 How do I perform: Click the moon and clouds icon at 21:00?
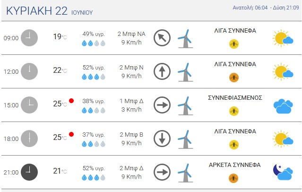pos(283,172)
